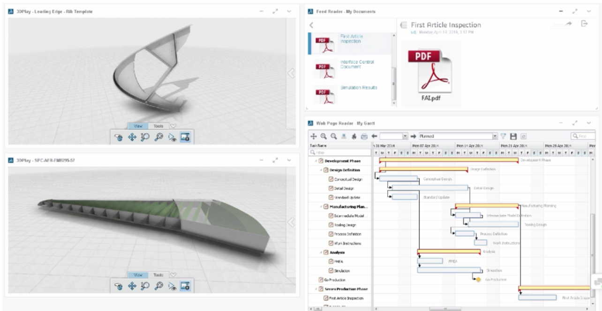Toggle the Process Definition checkbox
The image size is (602, 311).
[x=331, y=234]
